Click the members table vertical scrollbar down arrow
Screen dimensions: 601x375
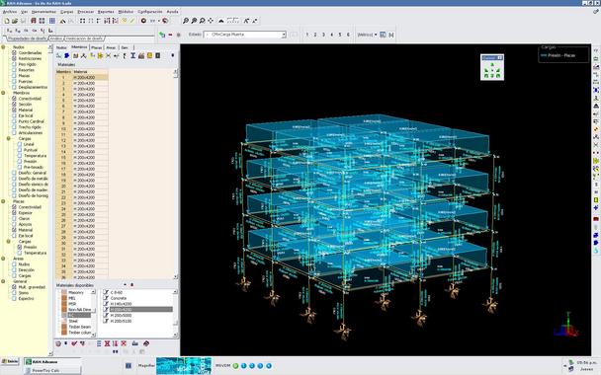click(x=176, y=276)
